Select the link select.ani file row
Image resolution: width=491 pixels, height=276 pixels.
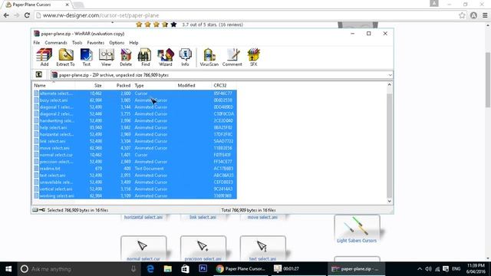[135, 141]
